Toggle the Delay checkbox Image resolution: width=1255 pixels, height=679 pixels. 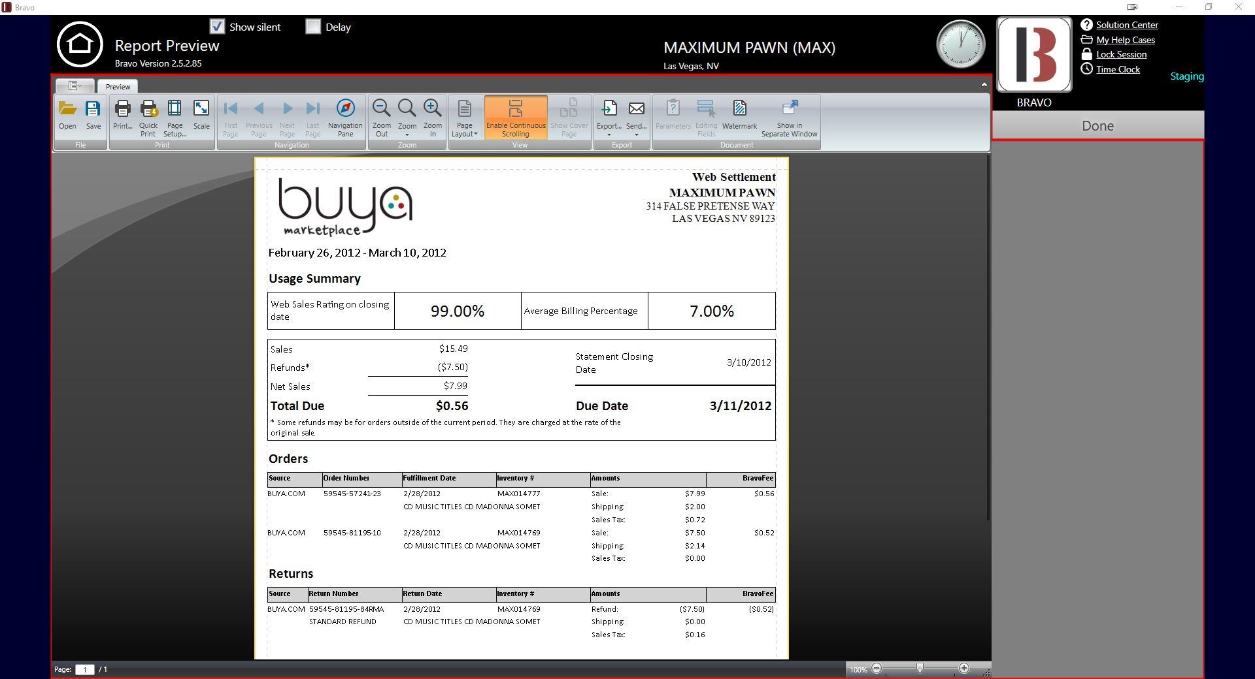click(x=313, y=26)
